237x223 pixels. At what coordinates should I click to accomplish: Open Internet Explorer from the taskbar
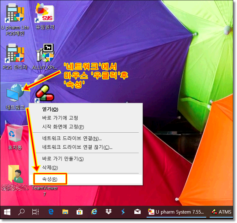tap(94, 212)
